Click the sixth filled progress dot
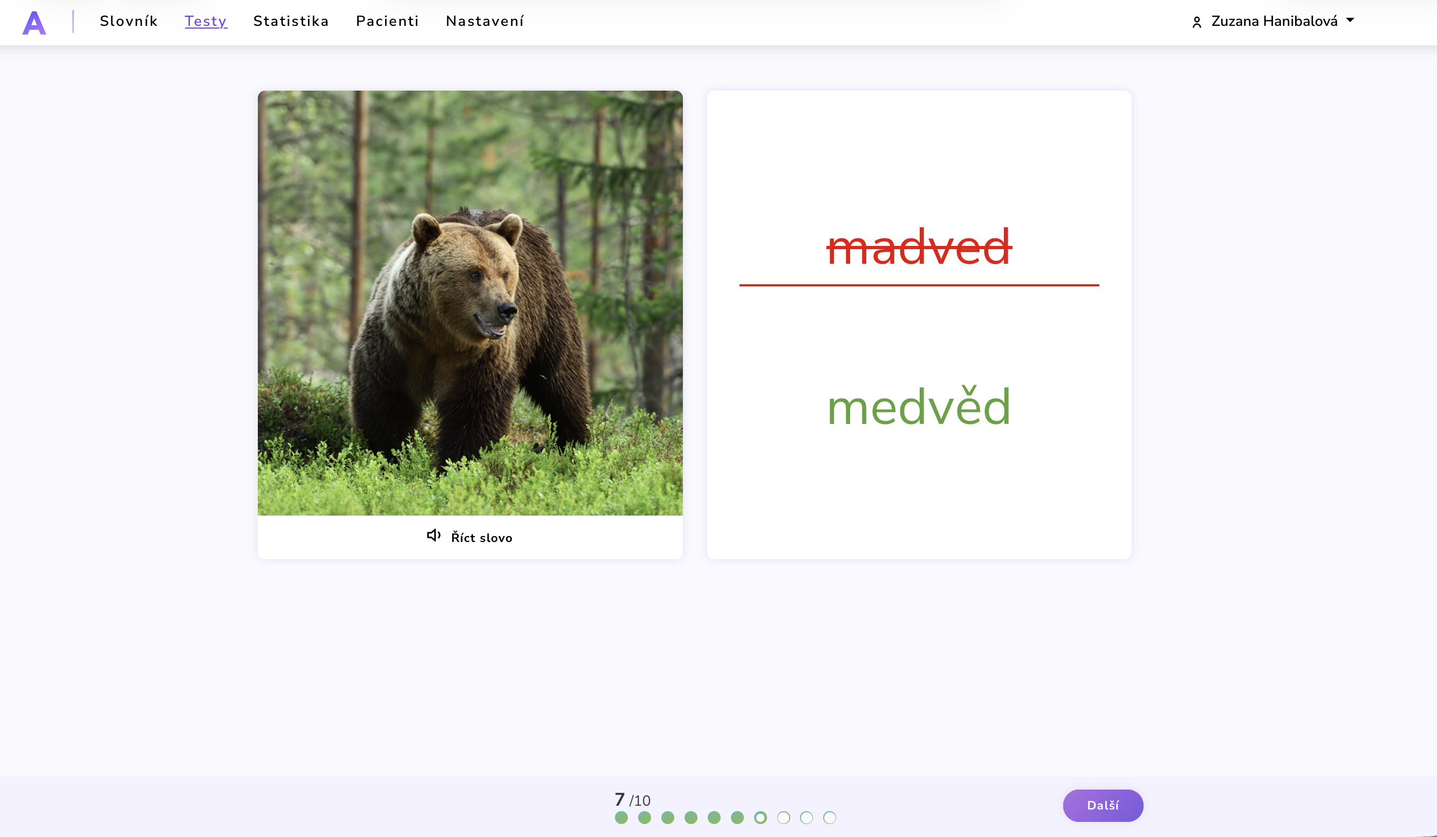 click(737, 818)
